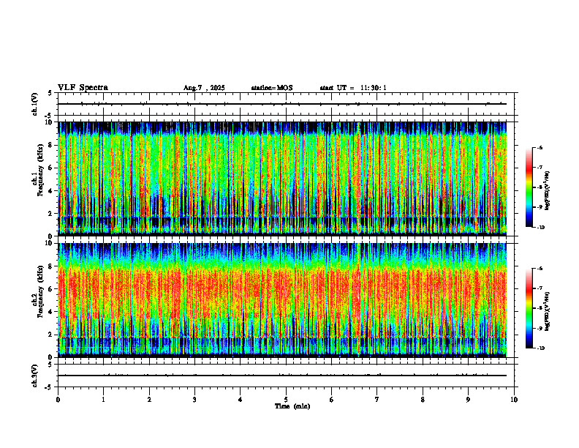The width and height of the screenshot is (579, 448).
Task: Click the "start UT = 11:30: 1" text
Action: [353, 88]
